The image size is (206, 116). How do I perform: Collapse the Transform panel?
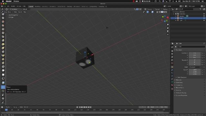click(x=179, y=50)
